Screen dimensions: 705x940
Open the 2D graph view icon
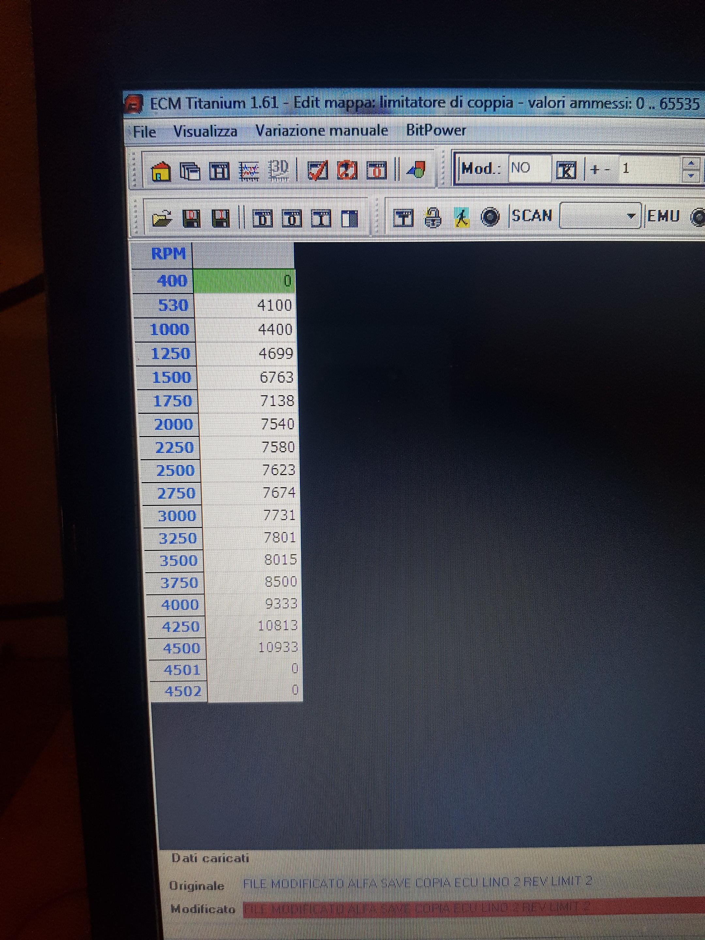(250, 171)
